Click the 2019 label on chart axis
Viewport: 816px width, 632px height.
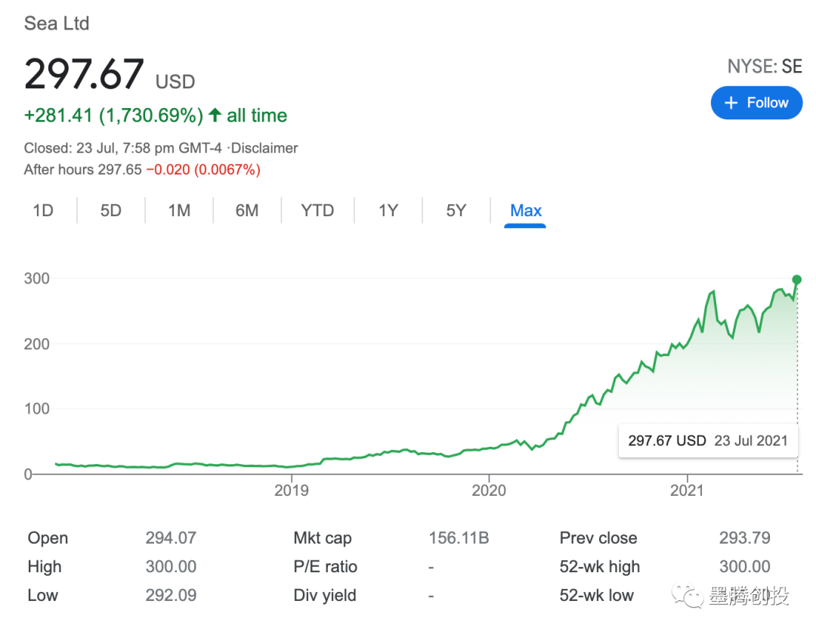pos(291,491)
